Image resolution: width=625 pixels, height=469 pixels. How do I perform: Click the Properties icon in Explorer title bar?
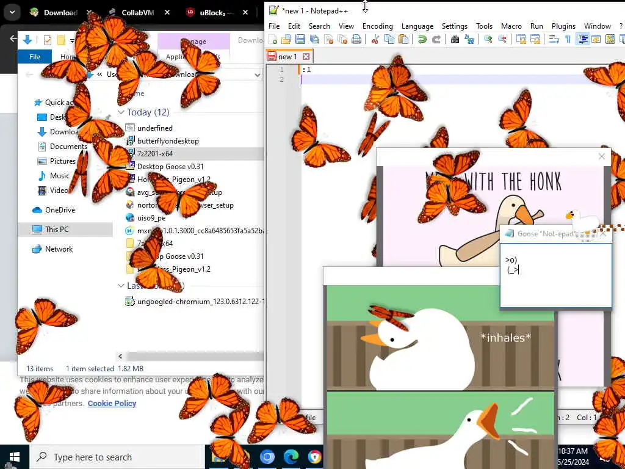point(48,40)
